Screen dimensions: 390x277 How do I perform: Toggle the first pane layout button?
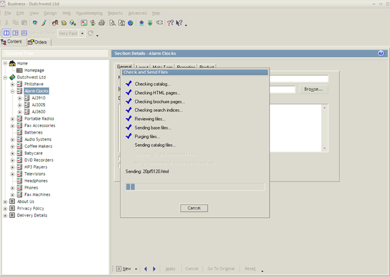tap(7, 33)
